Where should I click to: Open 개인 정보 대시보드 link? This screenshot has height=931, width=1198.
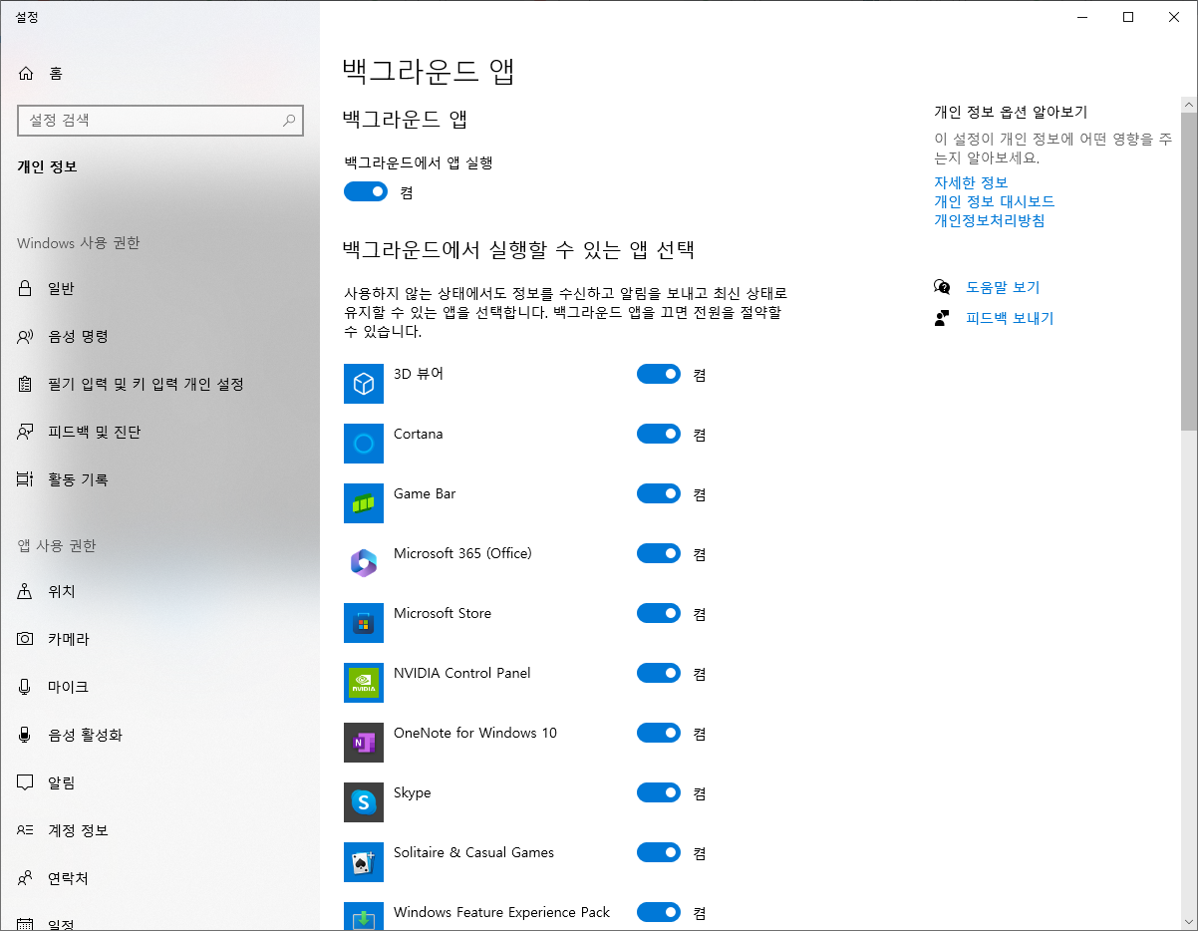click(x=994, y=201)
